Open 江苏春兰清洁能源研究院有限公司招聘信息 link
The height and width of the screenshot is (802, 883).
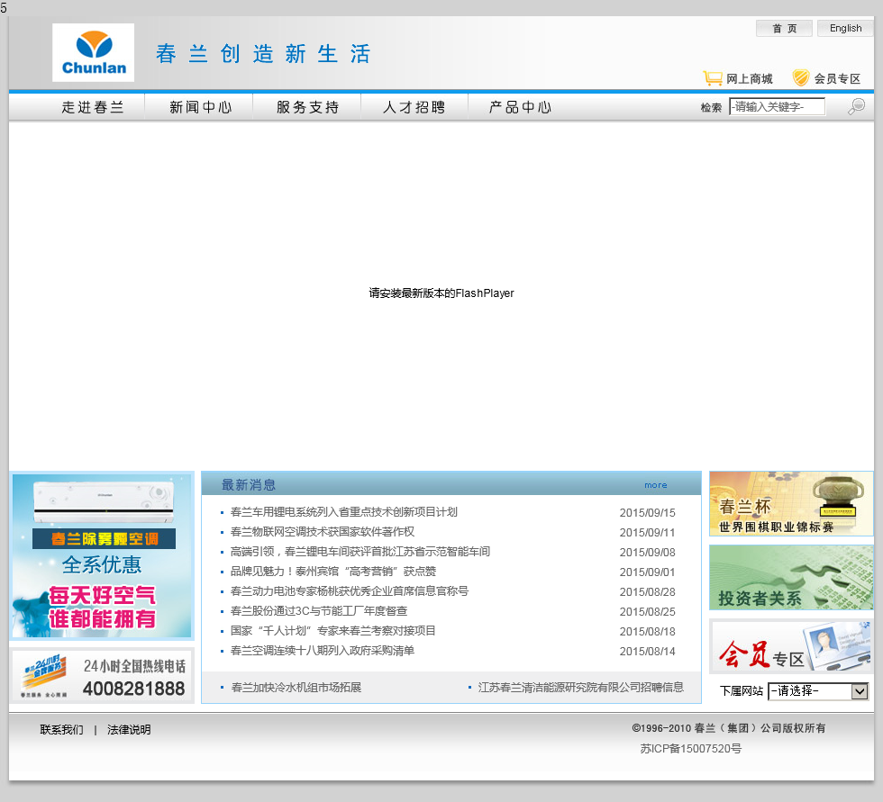tap(580, 688)
